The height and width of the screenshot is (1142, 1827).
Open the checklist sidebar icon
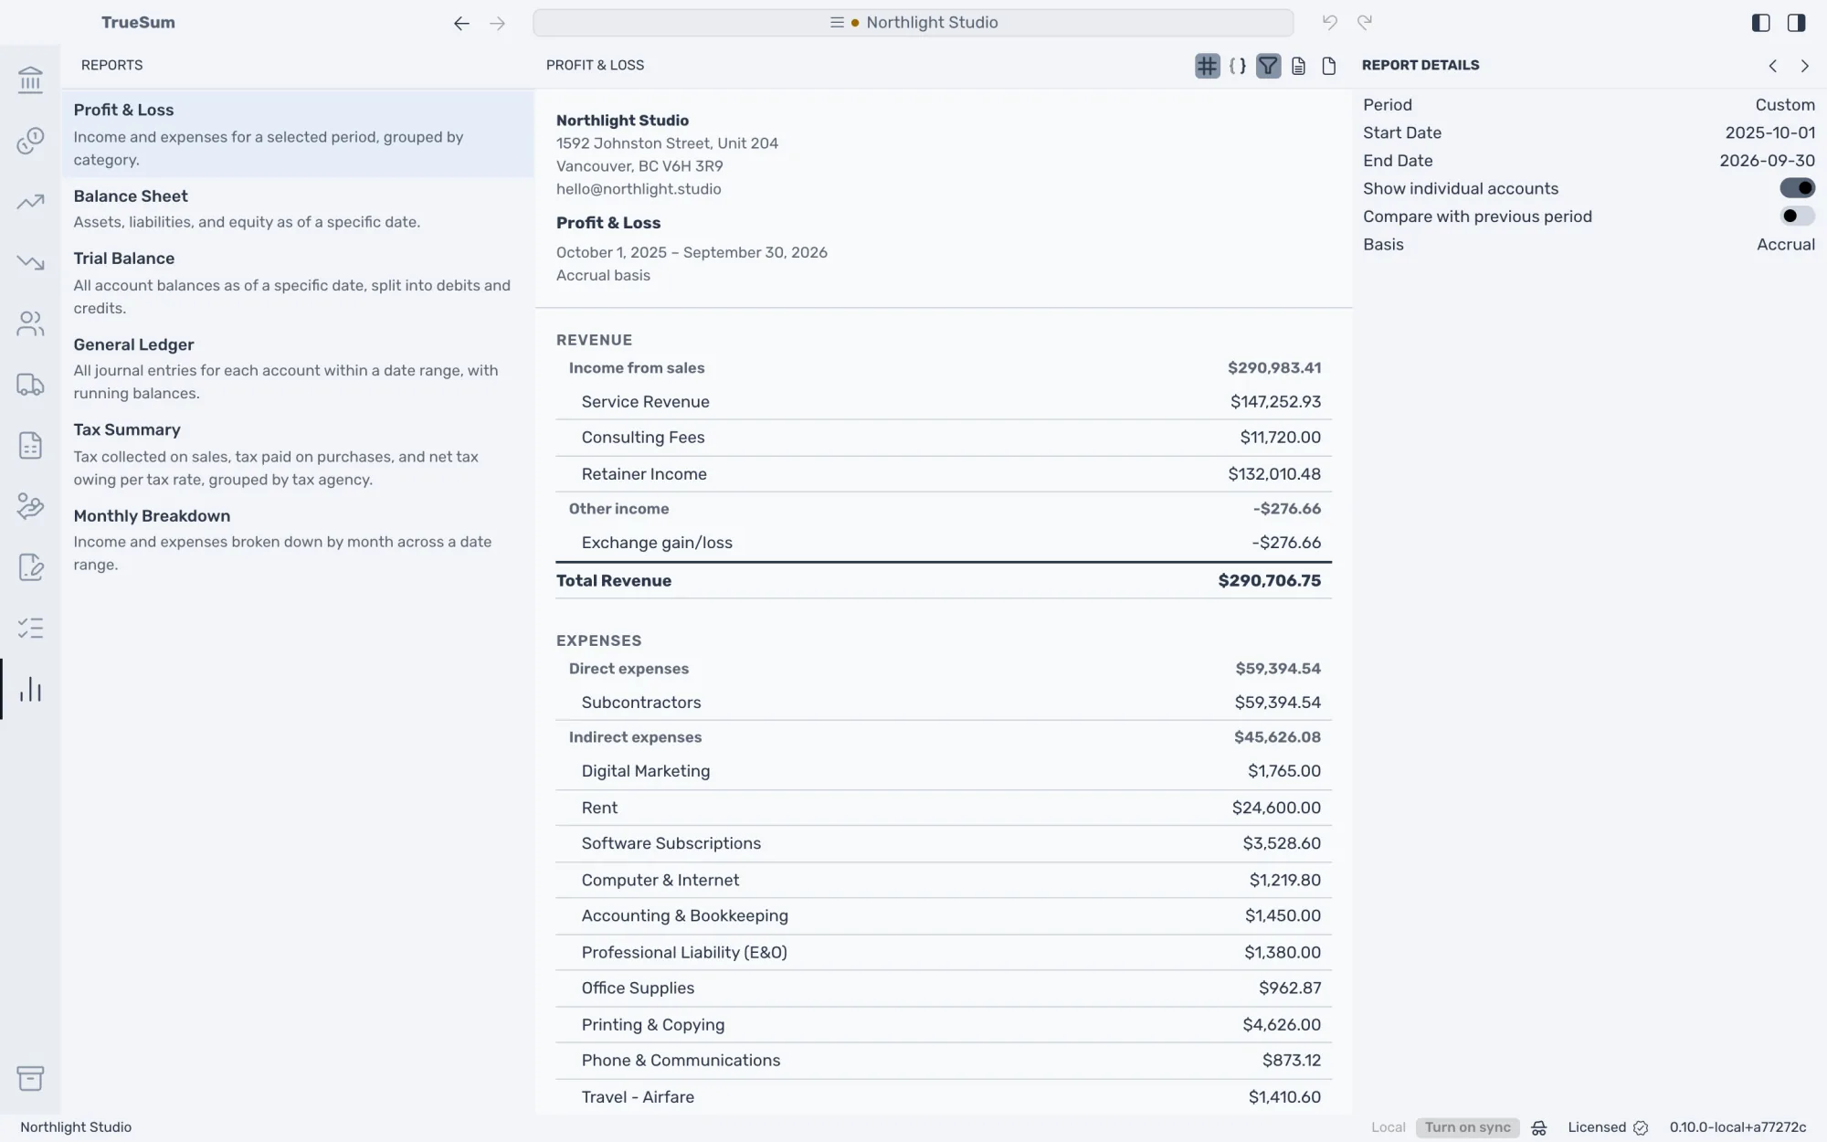30,629
